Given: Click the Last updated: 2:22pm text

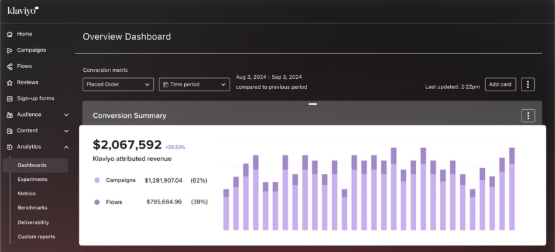Looking at the screenshot, I should pos(452,87).
